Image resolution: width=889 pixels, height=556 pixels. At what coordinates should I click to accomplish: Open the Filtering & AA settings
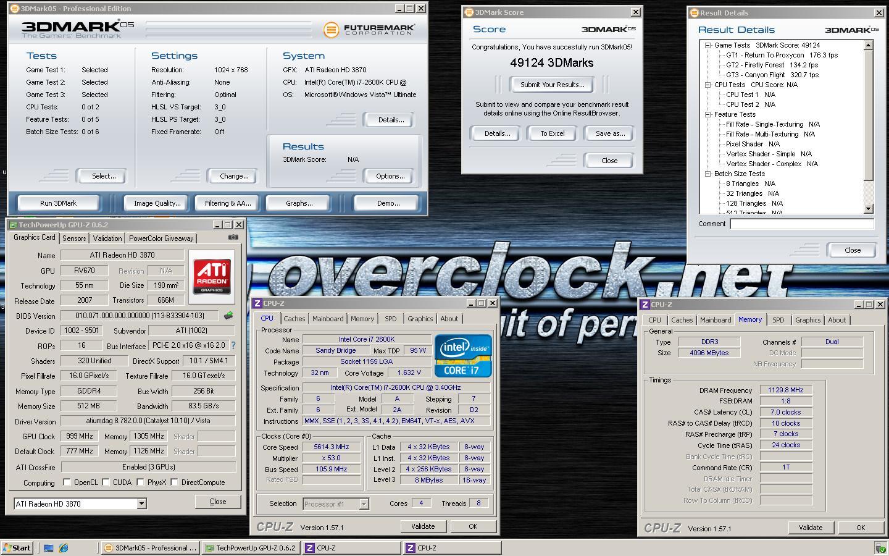(x=228, y=203)
